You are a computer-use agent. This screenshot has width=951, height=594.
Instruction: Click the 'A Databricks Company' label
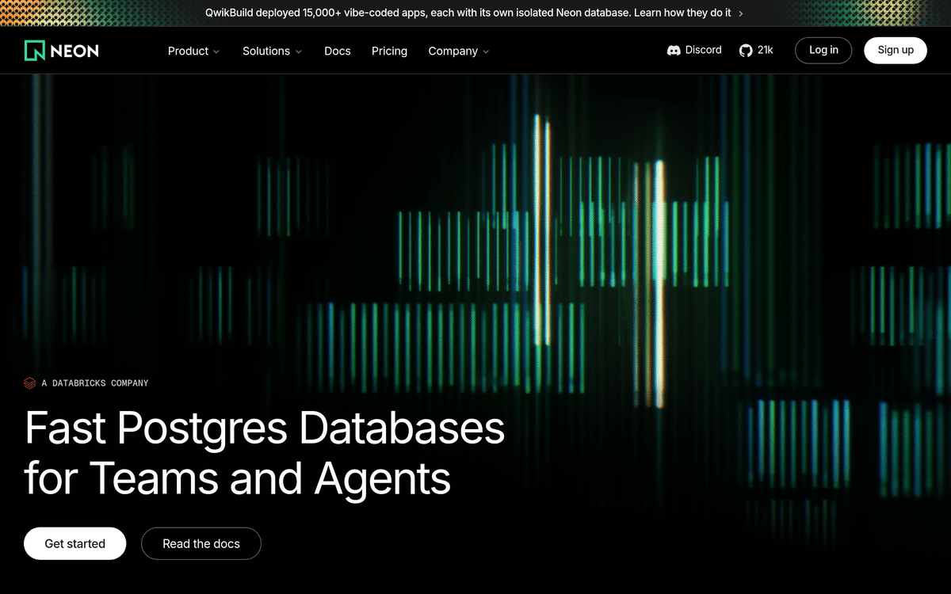click(x=95, y=383)
